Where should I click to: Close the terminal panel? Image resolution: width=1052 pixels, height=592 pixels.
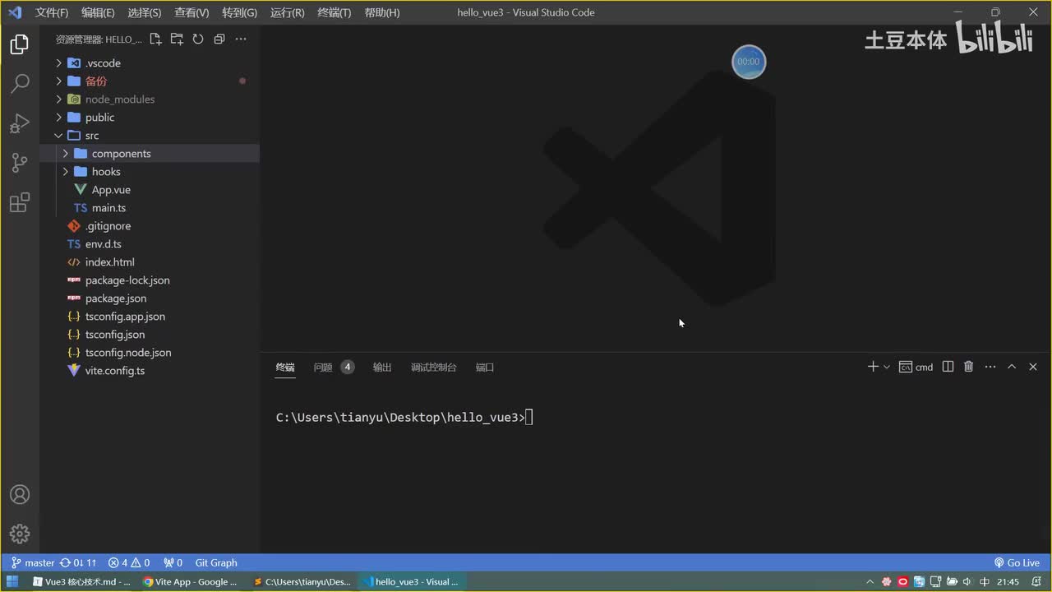tap(1033, 367)
